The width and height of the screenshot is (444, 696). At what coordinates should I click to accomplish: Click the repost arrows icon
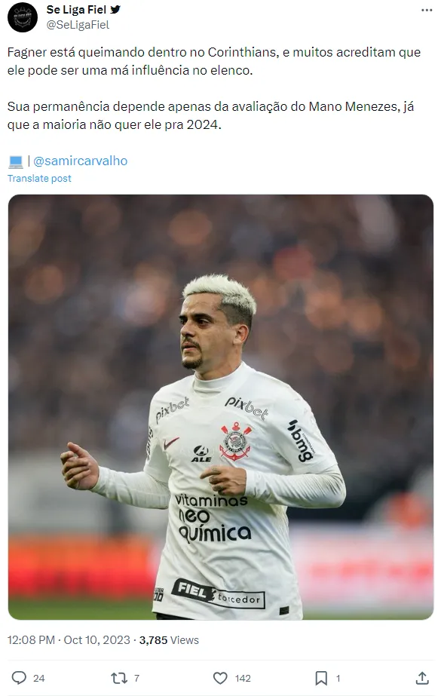119,678
